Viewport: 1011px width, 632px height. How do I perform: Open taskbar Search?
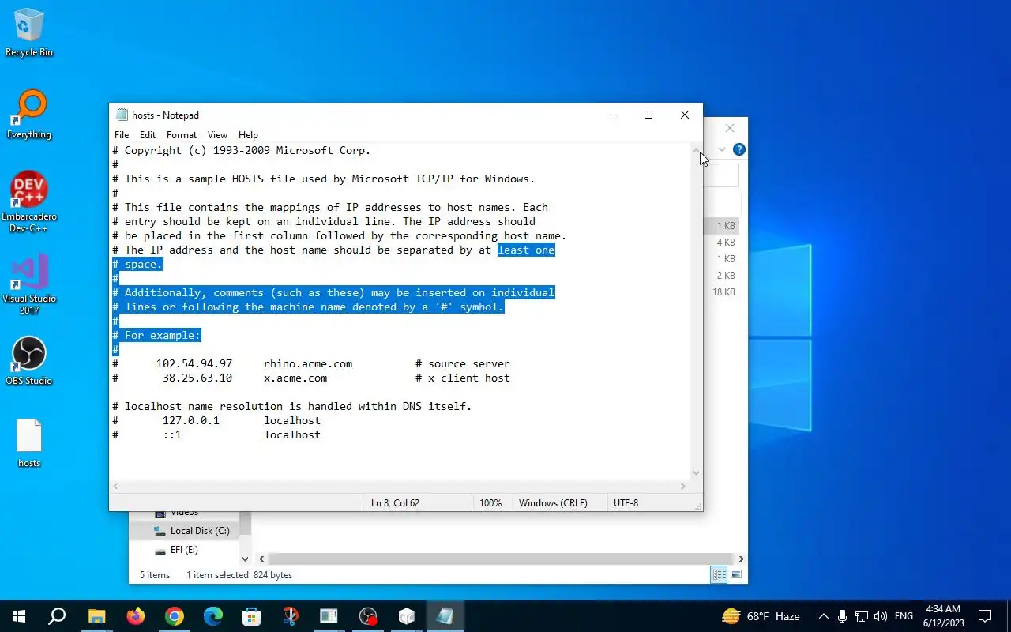click(57, 616)
